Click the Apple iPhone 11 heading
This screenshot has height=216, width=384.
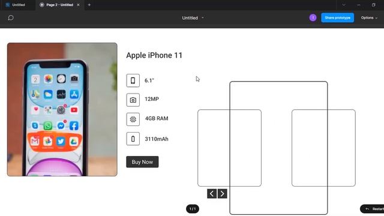click(x=154, y=55)
